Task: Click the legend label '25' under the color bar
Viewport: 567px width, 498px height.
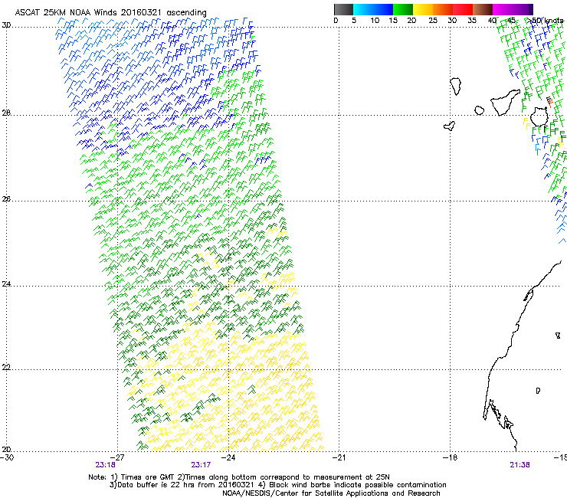Action: pyautogui.click(x=433, y=21)
